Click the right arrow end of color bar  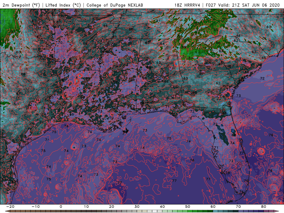pos(277,211)
